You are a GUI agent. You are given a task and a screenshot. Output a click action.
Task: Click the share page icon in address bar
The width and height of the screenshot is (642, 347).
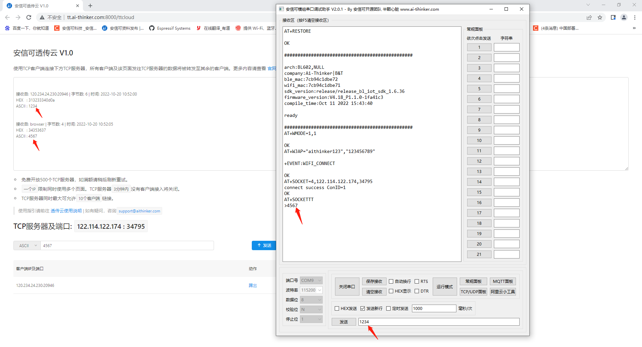tap(589, 17)
